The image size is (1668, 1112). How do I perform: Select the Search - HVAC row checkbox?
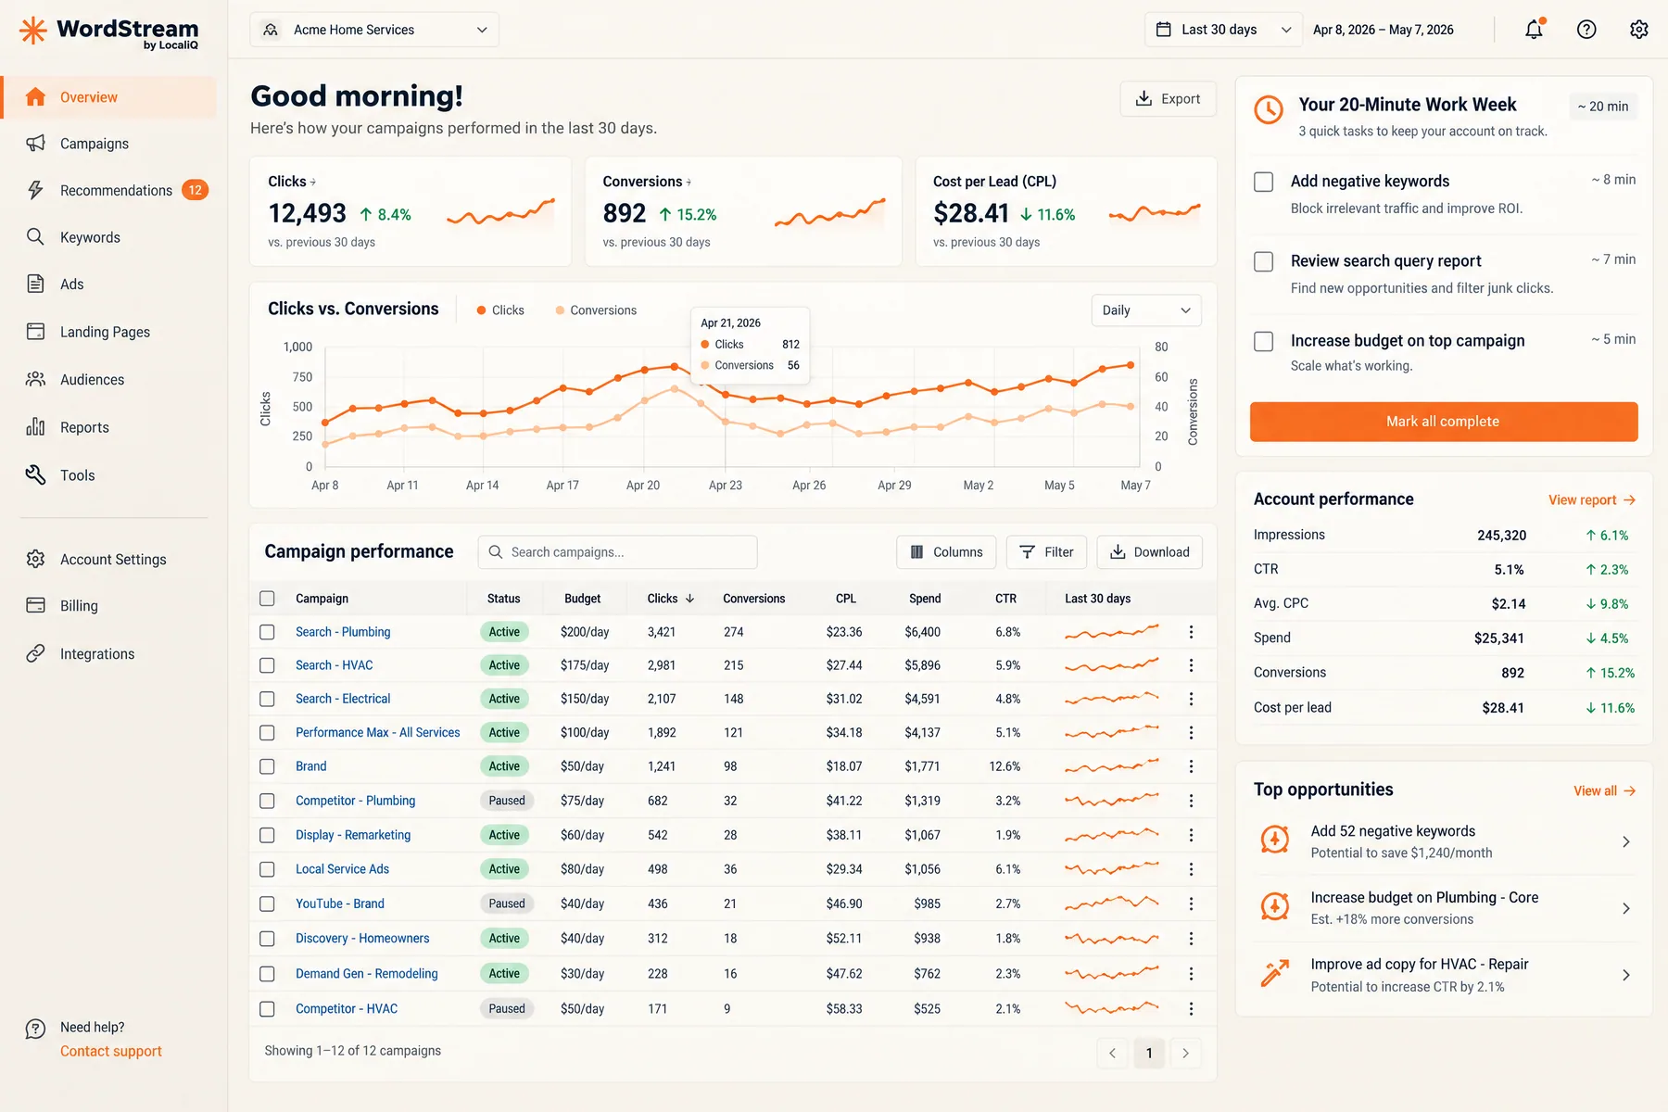point(267,665)
